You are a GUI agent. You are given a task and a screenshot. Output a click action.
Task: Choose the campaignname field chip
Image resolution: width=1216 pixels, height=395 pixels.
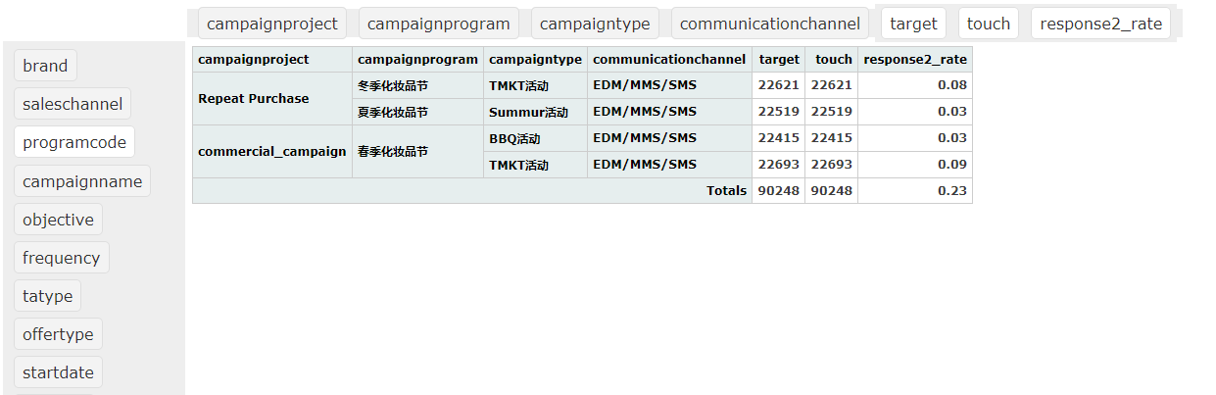point(82,181)
